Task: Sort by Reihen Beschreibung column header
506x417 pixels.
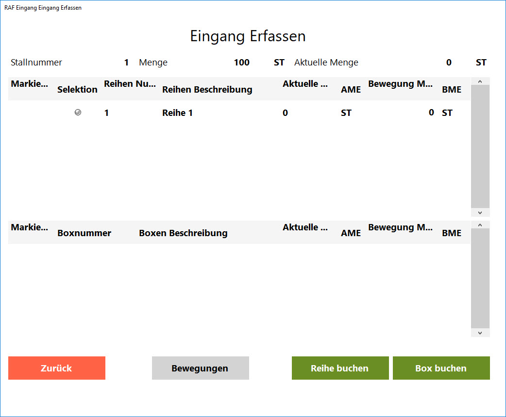Action: point(207,90)
